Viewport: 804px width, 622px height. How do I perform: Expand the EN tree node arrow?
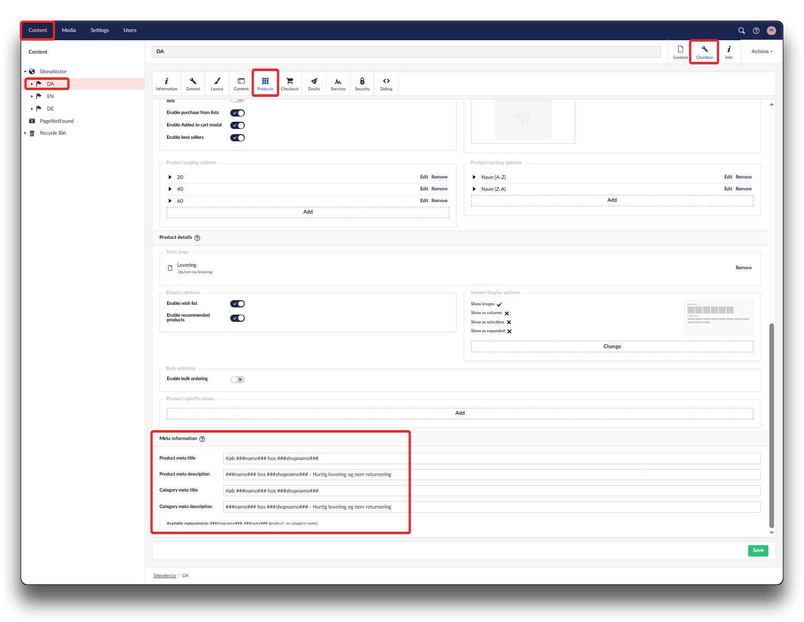tap(32, 96)
